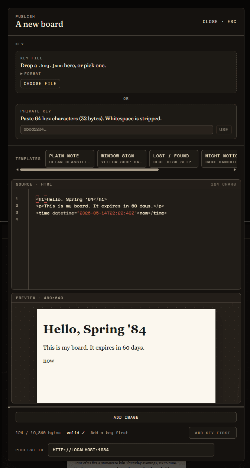250x468 pixels.
Task: Click the ADD IMAGE button
Action: [126, 417]
